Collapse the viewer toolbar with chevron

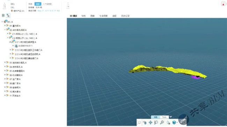(171, 117)
